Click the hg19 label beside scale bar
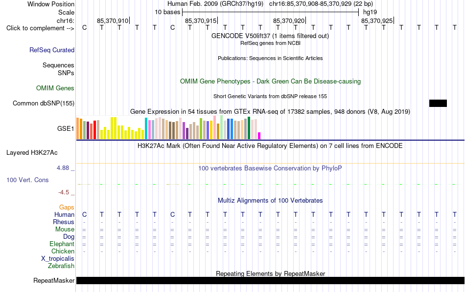Screen dimensions: 465x292 coord(370,12)
